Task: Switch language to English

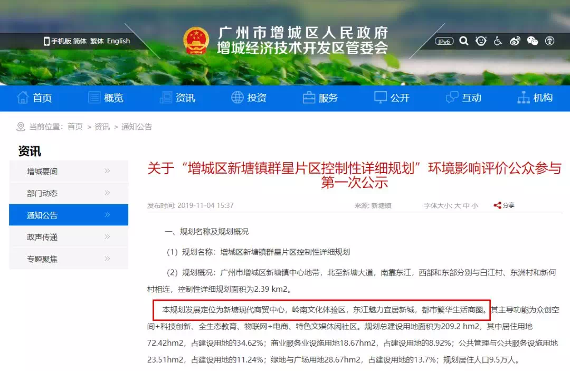Action: tap(118, 41)
